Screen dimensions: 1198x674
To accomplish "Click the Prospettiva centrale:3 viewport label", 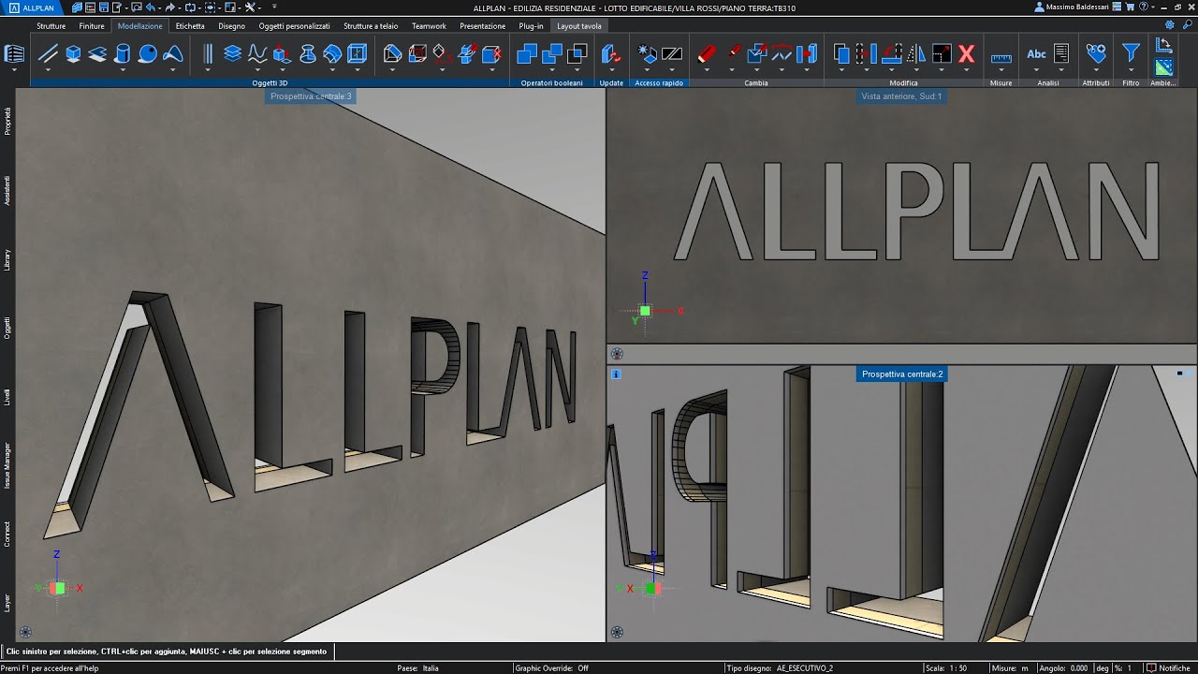I will point(311,96).
